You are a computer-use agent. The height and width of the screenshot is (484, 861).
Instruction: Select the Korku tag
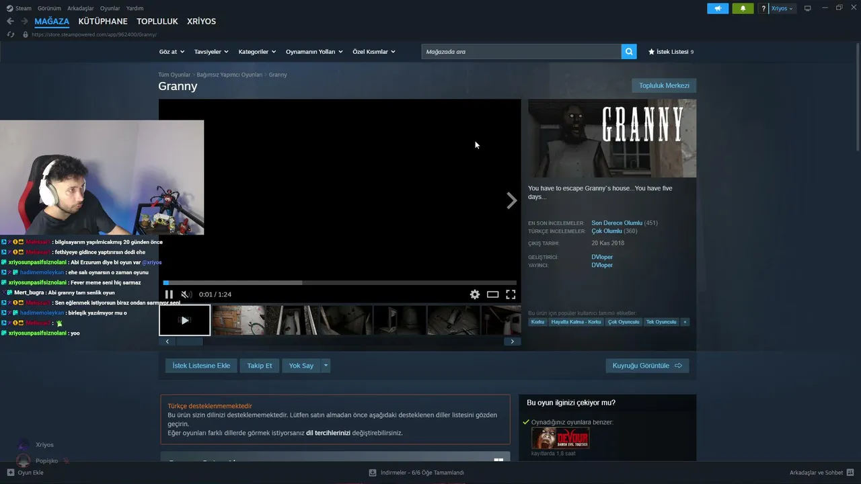pos(537,322)
